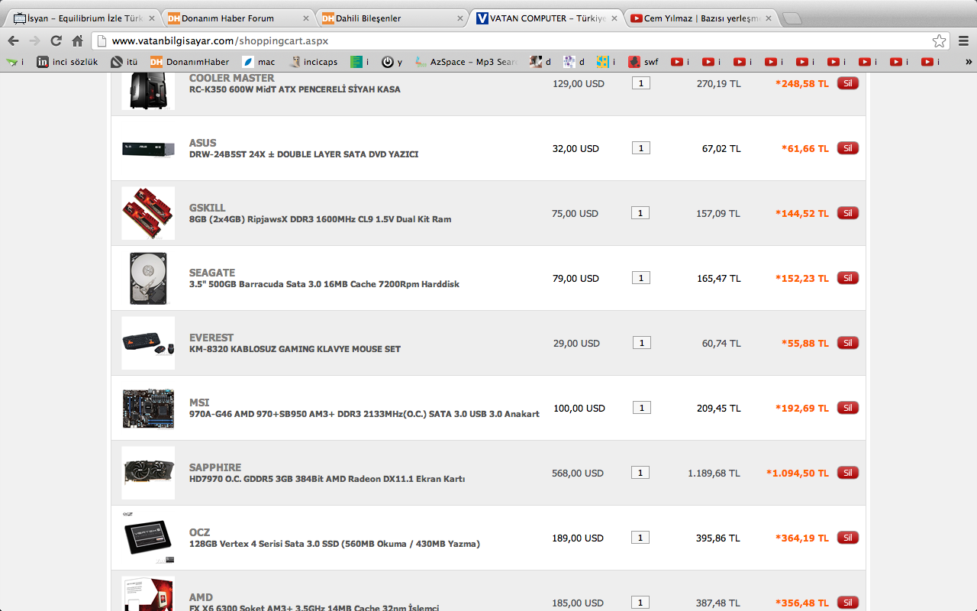The height and width of the screenshot is (611, 977).
Task: Open the inci sözlük bookmark
Action: (x=67, y=62)
